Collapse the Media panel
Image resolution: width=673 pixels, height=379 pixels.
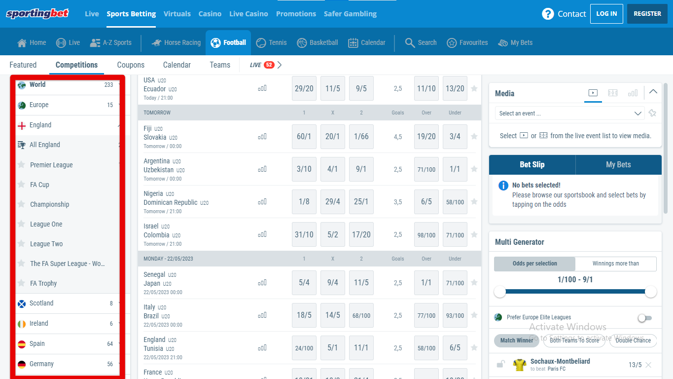(653, 91)
